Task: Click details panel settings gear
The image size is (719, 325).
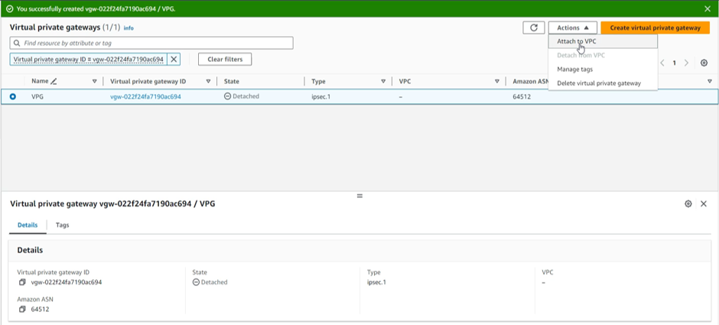Action: click(x=688, y=204)
